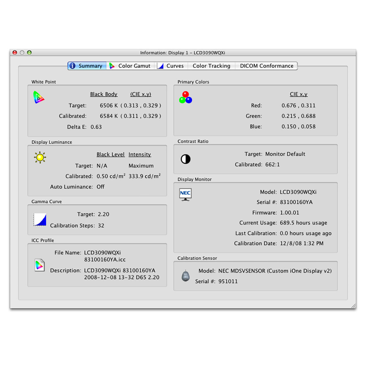Click Blue primary value '0.150 , 0.058'
The image size is (366, 366).
point(299,126)
